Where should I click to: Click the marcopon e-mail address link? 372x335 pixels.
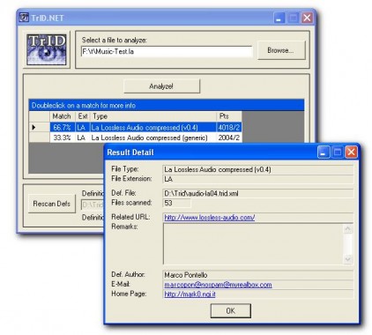pyautogui.click(x=218, y=285)
